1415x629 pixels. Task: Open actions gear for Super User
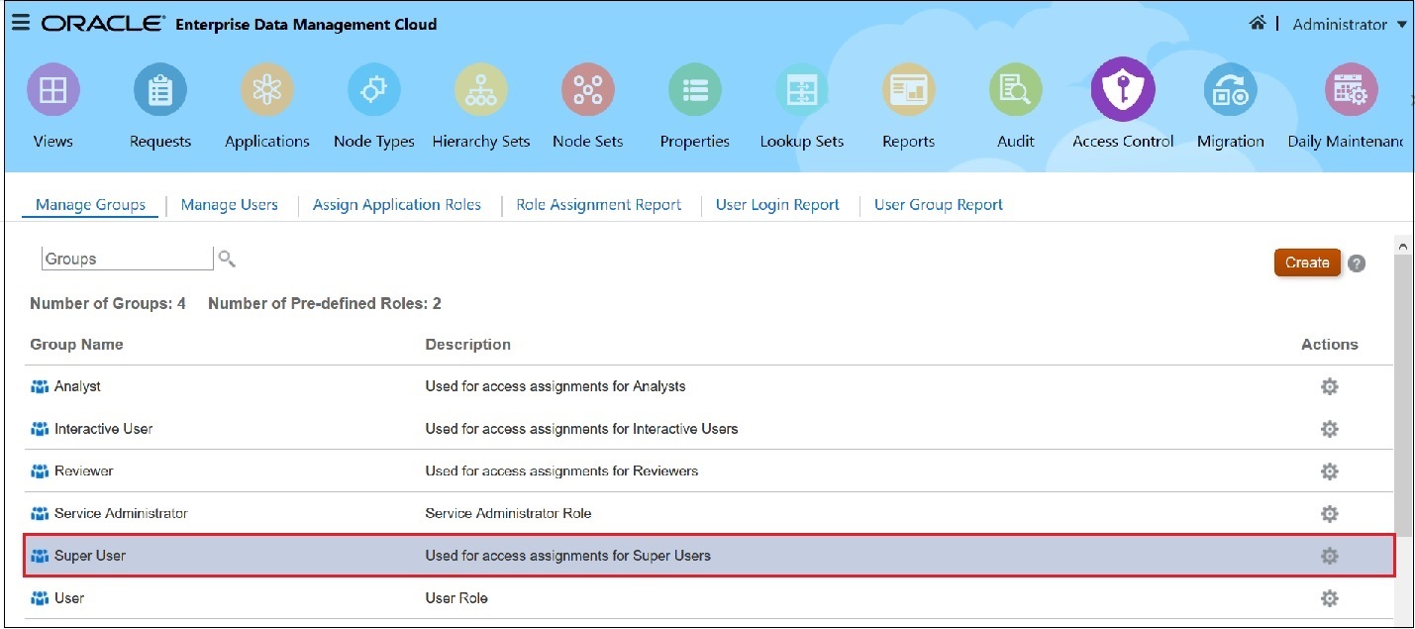pyautogui.click(x=1330, y=557)
